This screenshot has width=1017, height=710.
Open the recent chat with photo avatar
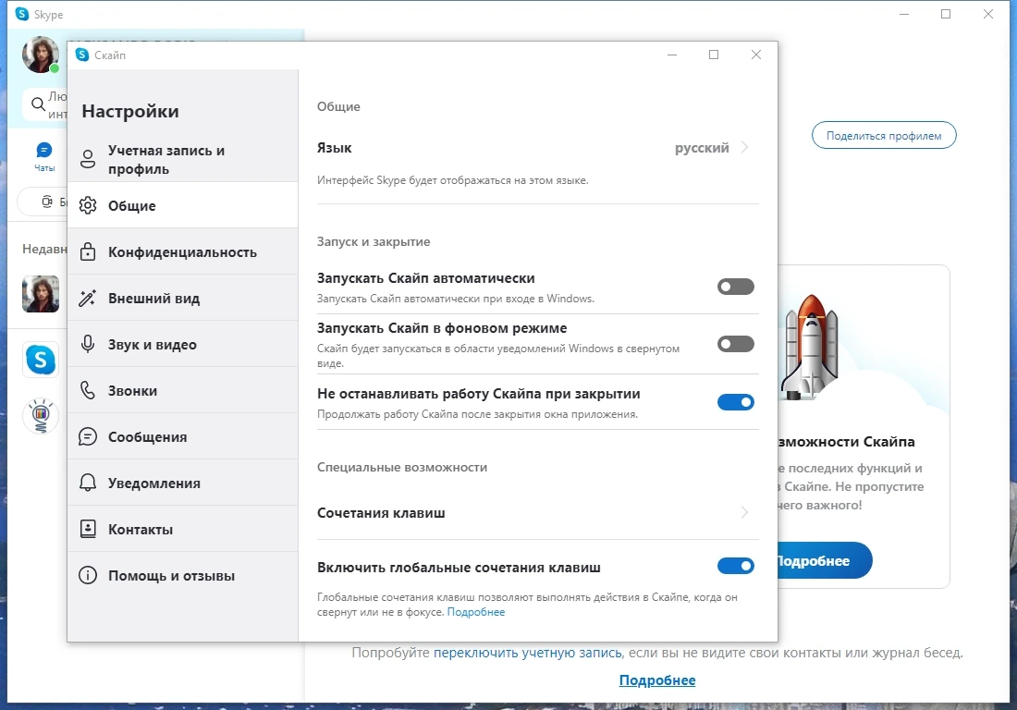coord(41,294)
